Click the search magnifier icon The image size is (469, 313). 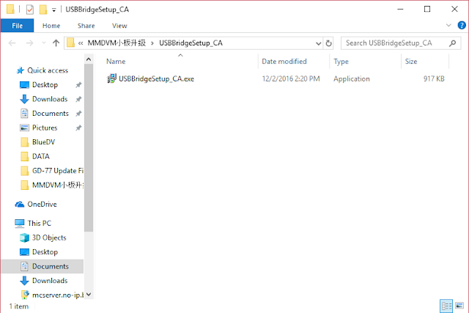point(453,43)
